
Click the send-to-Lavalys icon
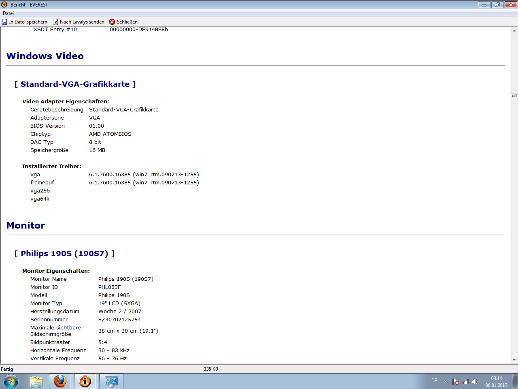(55, 22)
